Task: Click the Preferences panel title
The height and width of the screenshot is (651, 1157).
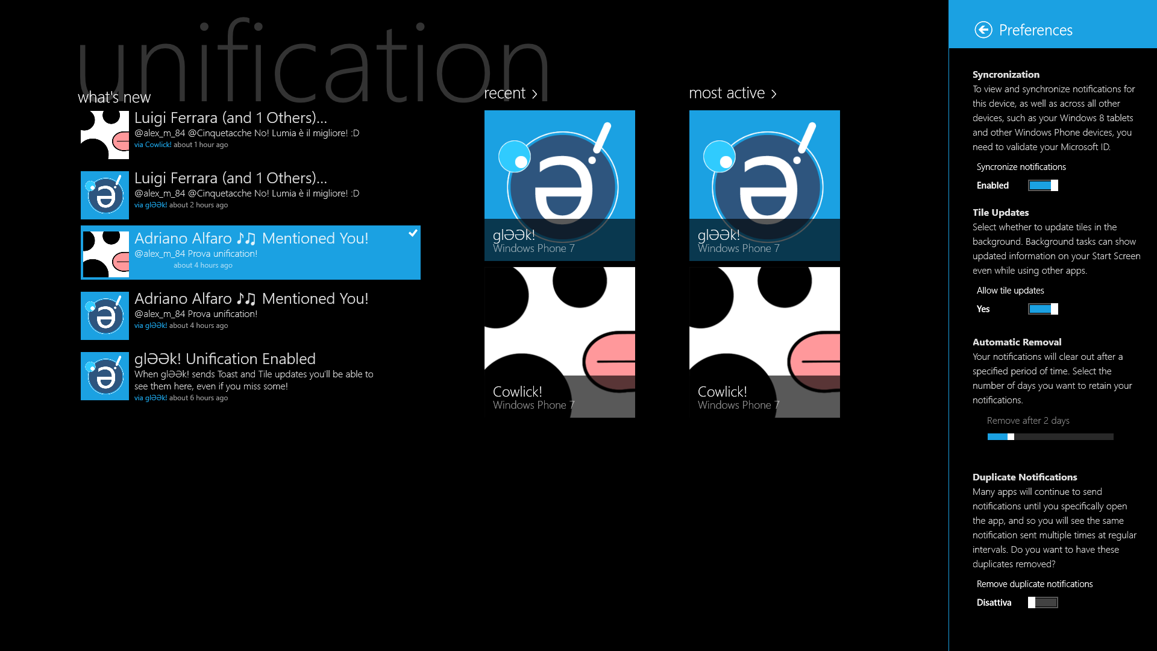Action: (x=1035, y=30)
